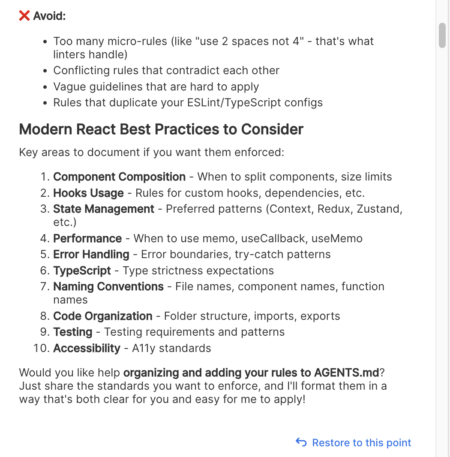This screenshot has height=457, width=450.
Task: Click the TypeScript list item label
Action: (x=82, y=271)
